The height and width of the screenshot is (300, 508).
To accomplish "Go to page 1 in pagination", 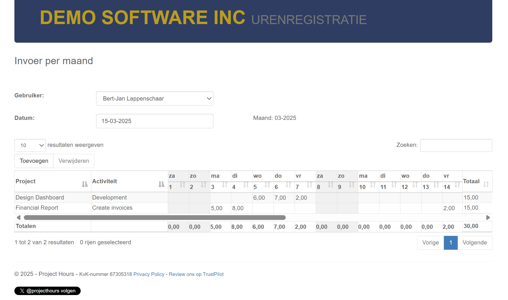I will point(451,243).
